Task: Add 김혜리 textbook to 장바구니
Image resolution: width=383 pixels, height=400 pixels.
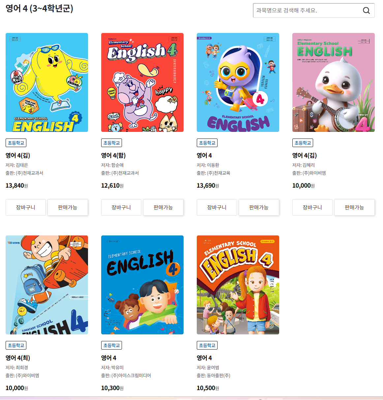Action: (x=312, y=207)
